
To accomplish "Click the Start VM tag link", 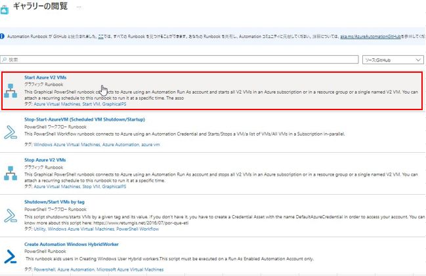I will point(91,104).
